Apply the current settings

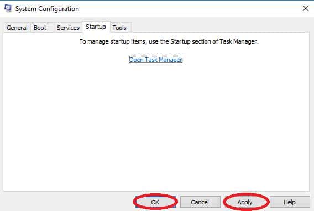245,202
